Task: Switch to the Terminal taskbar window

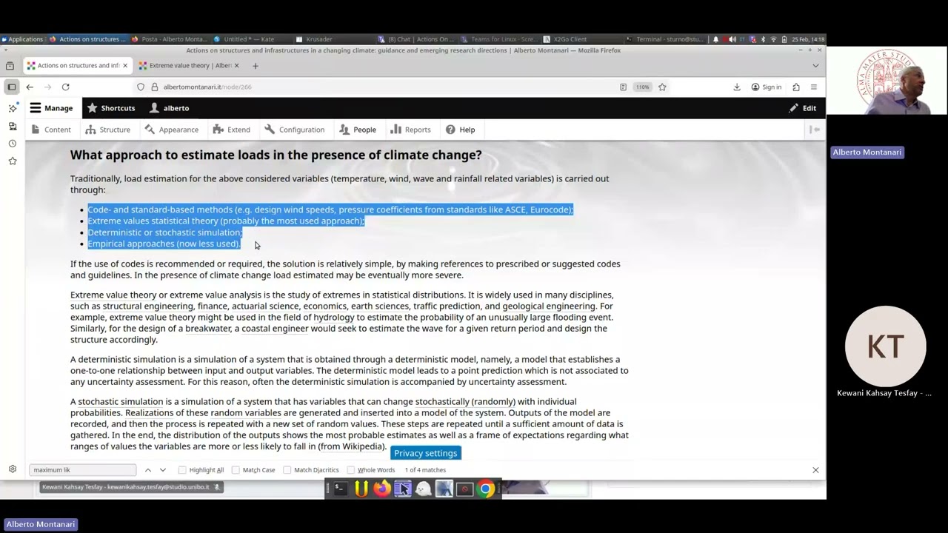Action: point(664,39)
